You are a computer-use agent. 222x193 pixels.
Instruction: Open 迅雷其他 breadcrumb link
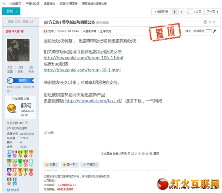point(50,4)
